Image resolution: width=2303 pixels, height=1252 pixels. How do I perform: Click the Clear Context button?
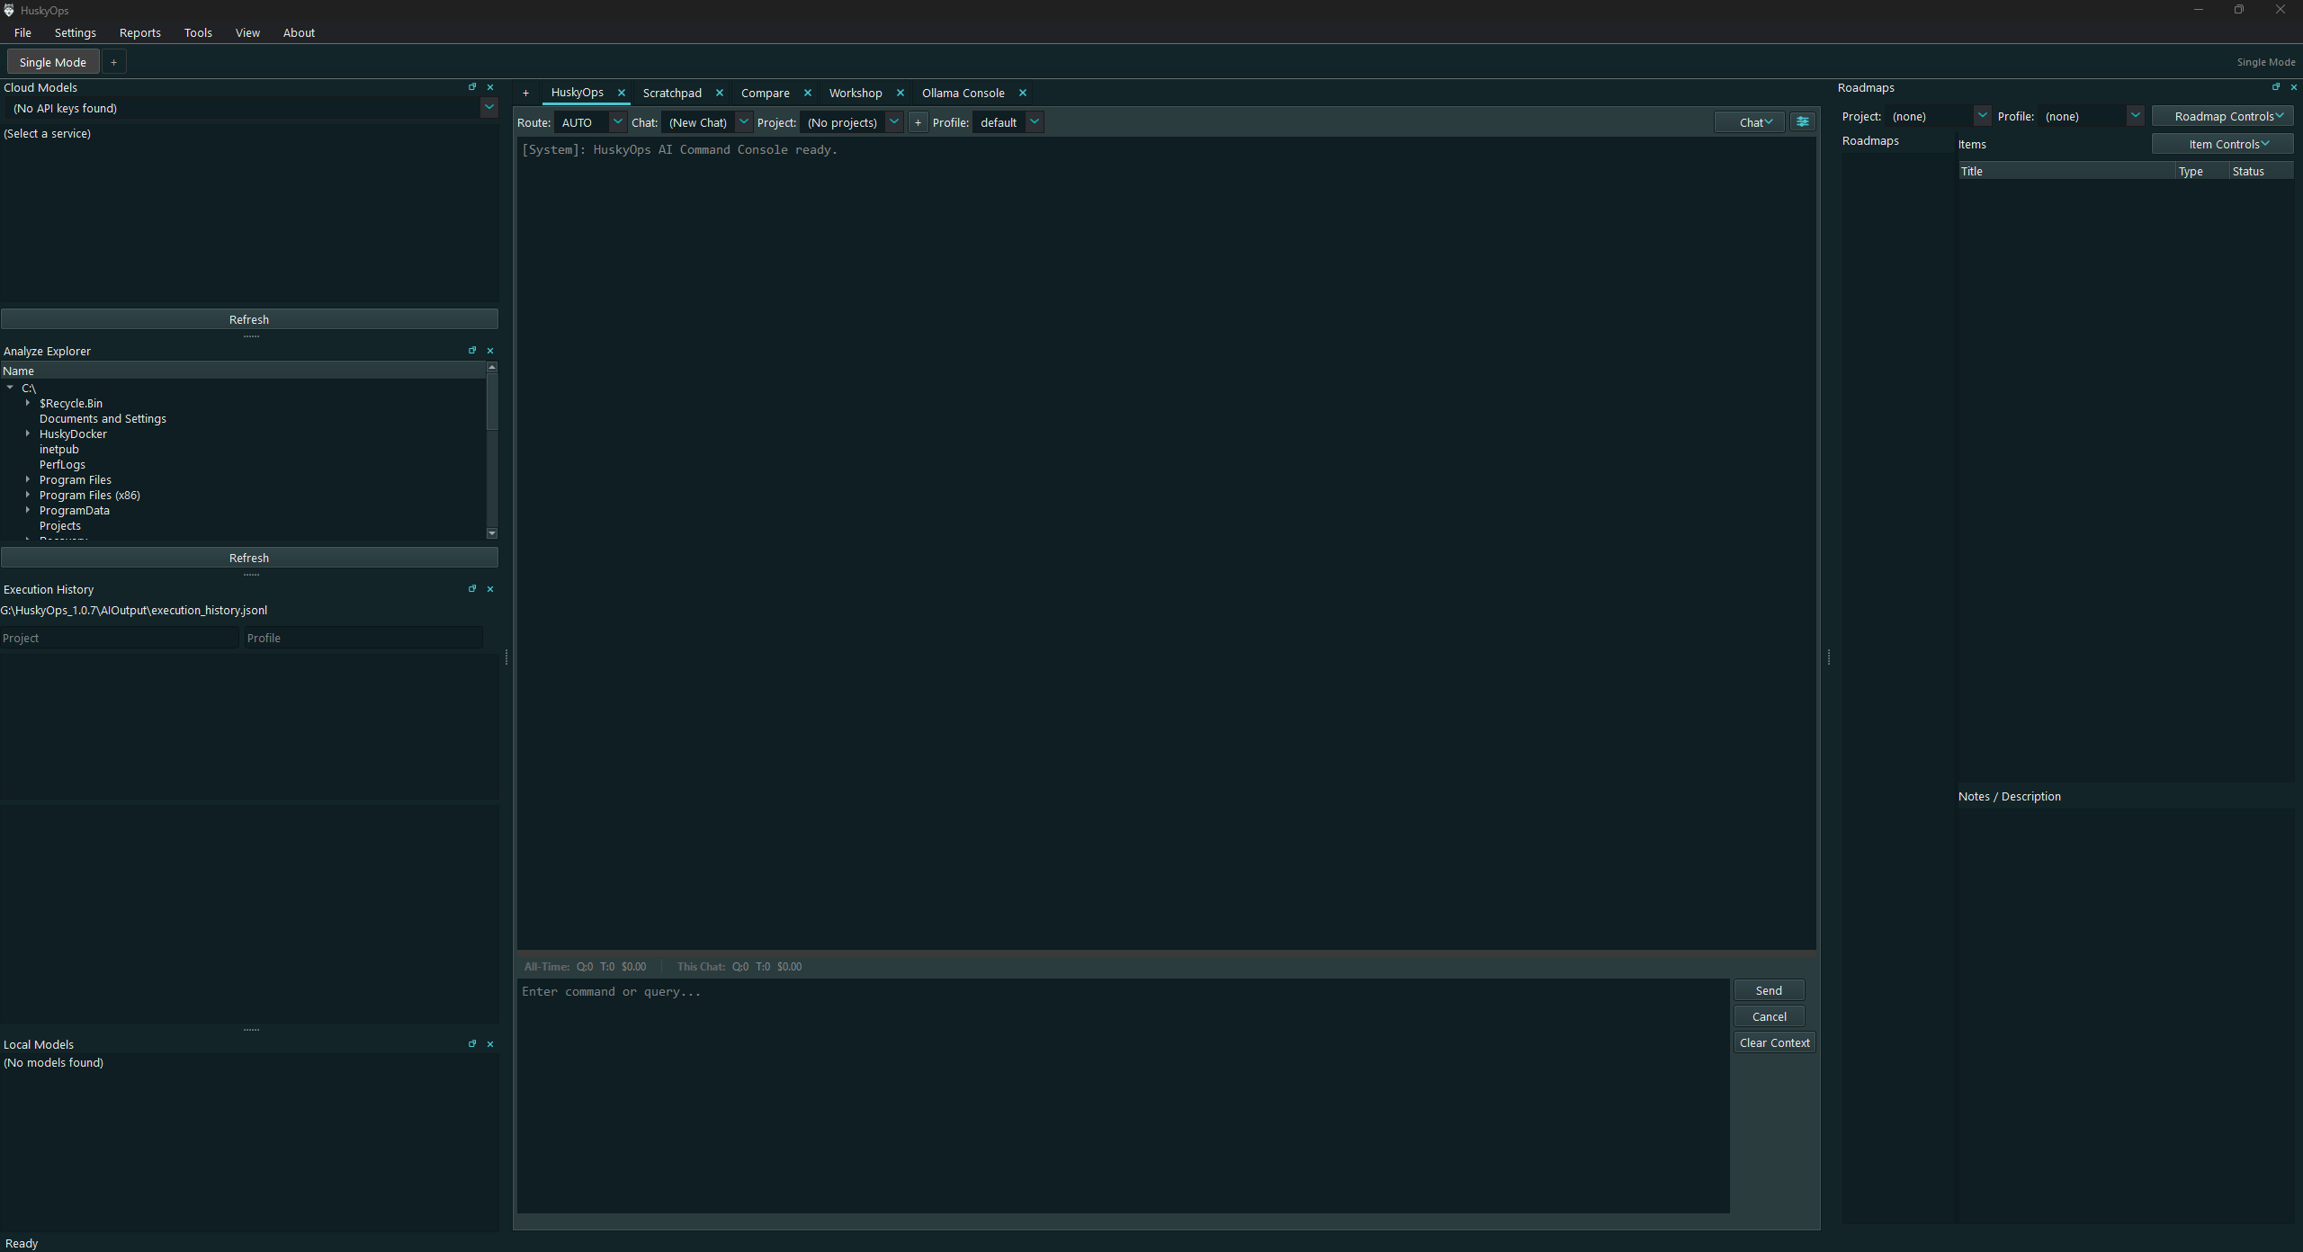(1774, 1042)
